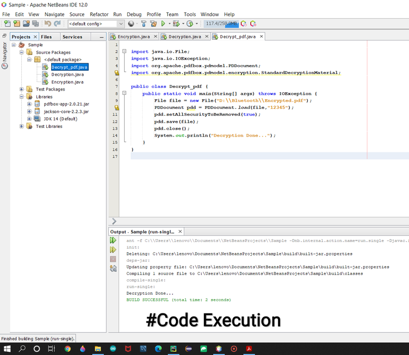Close the Output Sample tab
Viewport: 409px width, 355px height.
coord(180,232)
